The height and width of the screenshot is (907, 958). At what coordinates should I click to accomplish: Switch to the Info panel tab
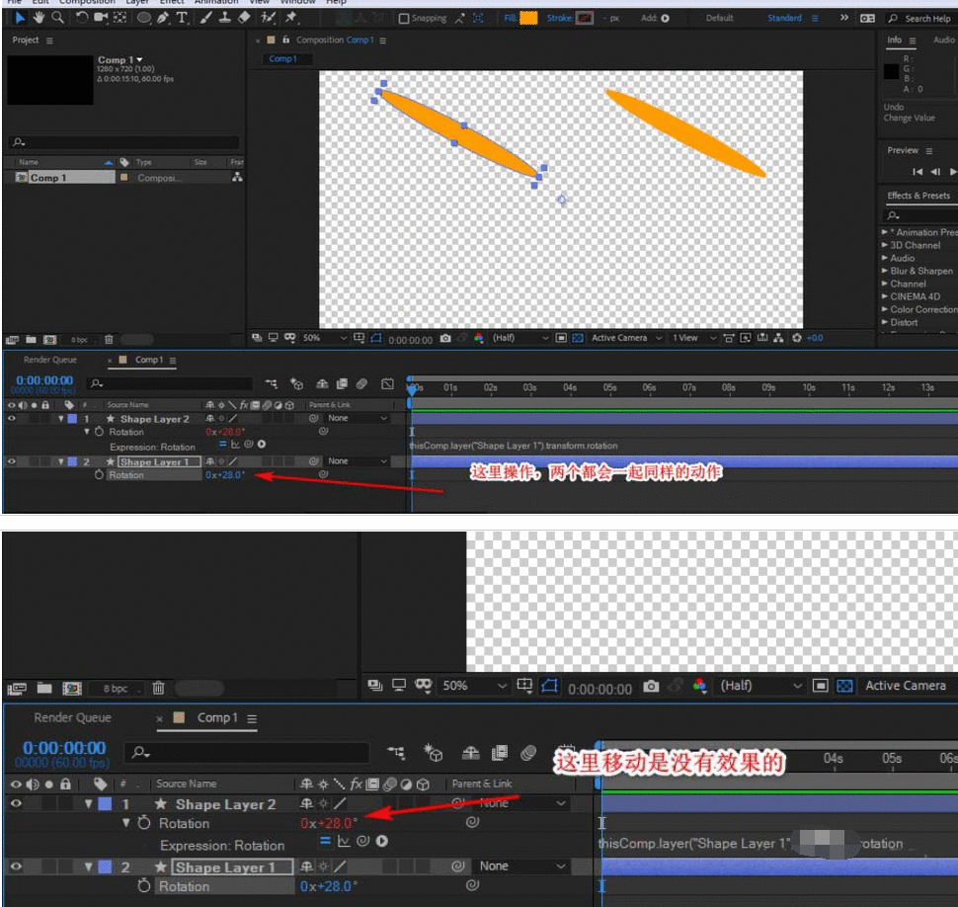pyautogui.click(x=895, y=41)
